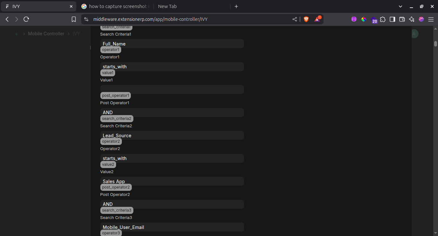This screenshot has width=438, height=236.
Task: Reload the current page
Action: 26,19
